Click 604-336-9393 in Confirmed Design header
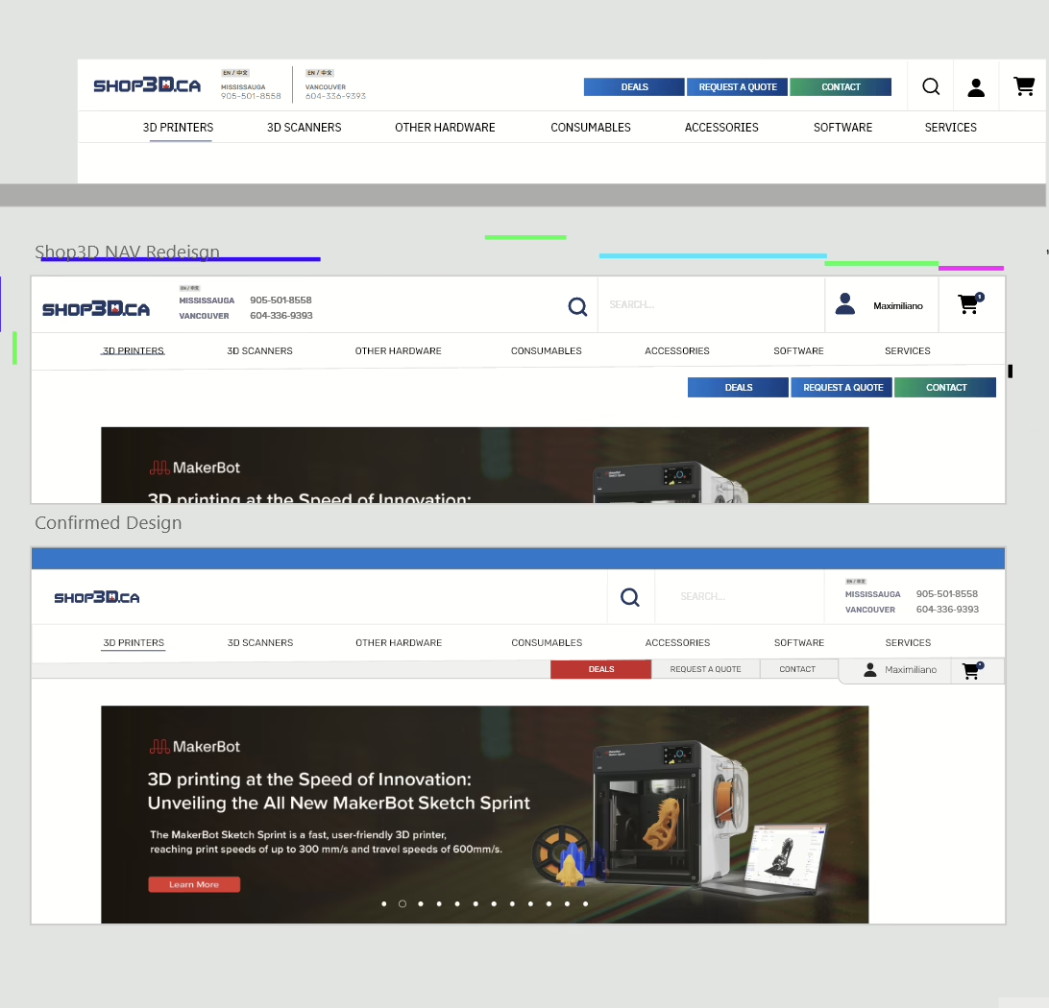The image size is (1049, 1008). click(947, 610)
